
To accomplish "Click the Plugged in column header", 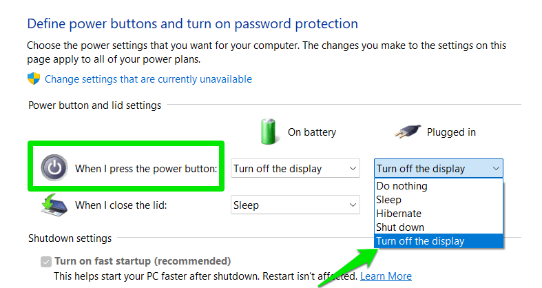I will (451, 132).
